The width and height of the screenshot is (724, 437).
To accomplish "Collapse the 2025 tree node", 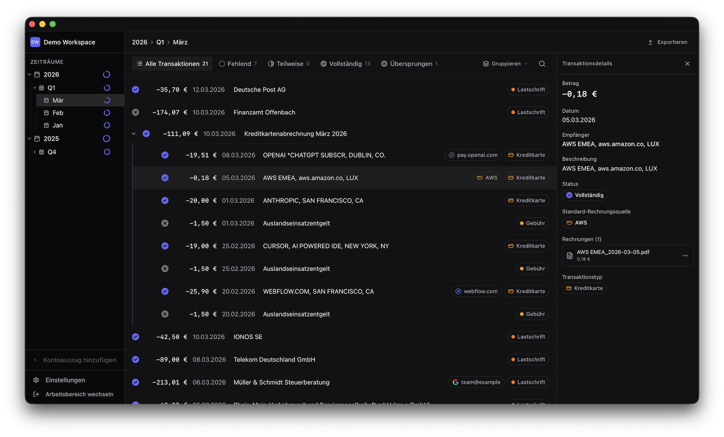I will point(29,139).
